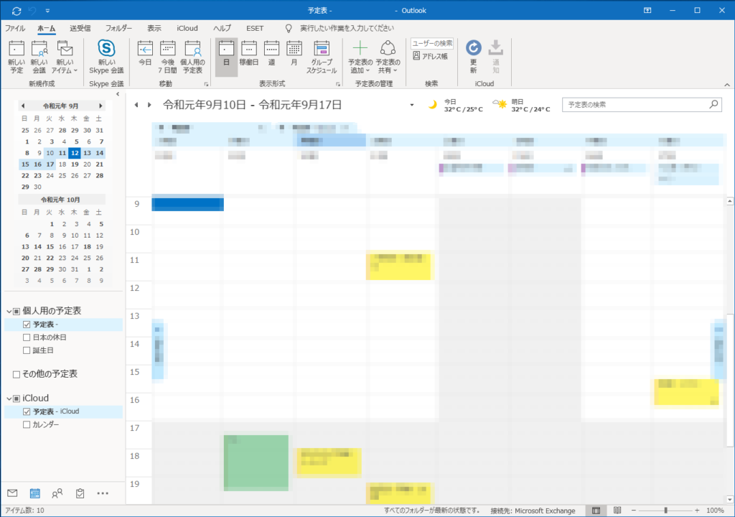The width and height of the screenshot is (735, 517).
Task: Collapse the iCloud calendar group
Action: 9,398
